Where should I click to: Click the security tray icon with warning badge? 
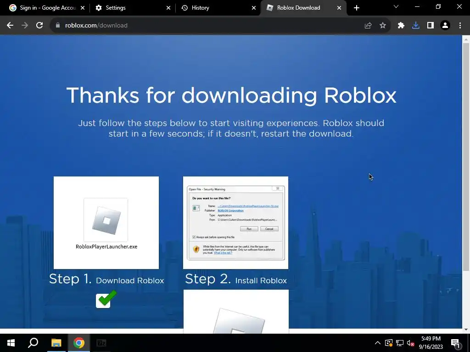click(x=389, y=343)
